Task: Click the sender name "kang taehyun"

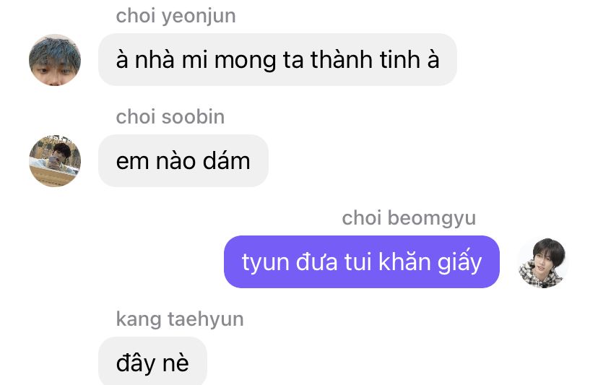Action: point(180,319)
